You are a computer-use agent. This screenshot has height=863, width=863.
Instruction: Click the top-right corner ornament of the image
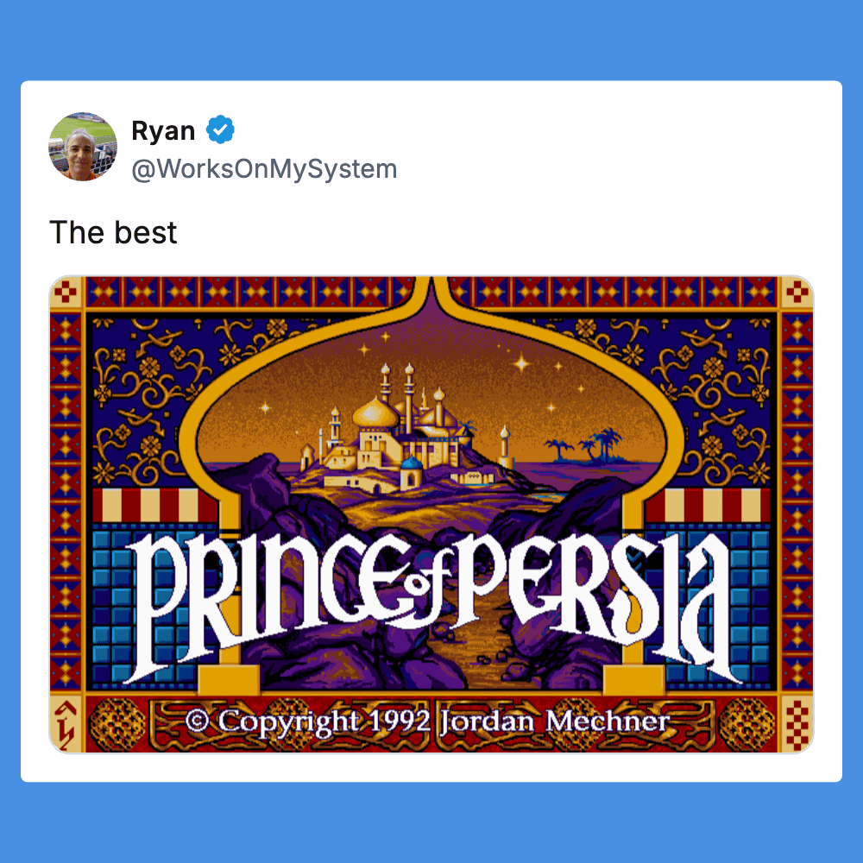[797, 293]
